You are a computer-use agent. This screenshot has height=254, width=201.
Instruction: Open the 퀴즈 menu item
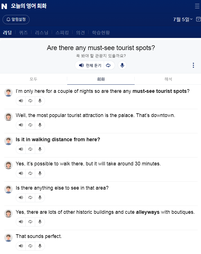click(23, 33)
